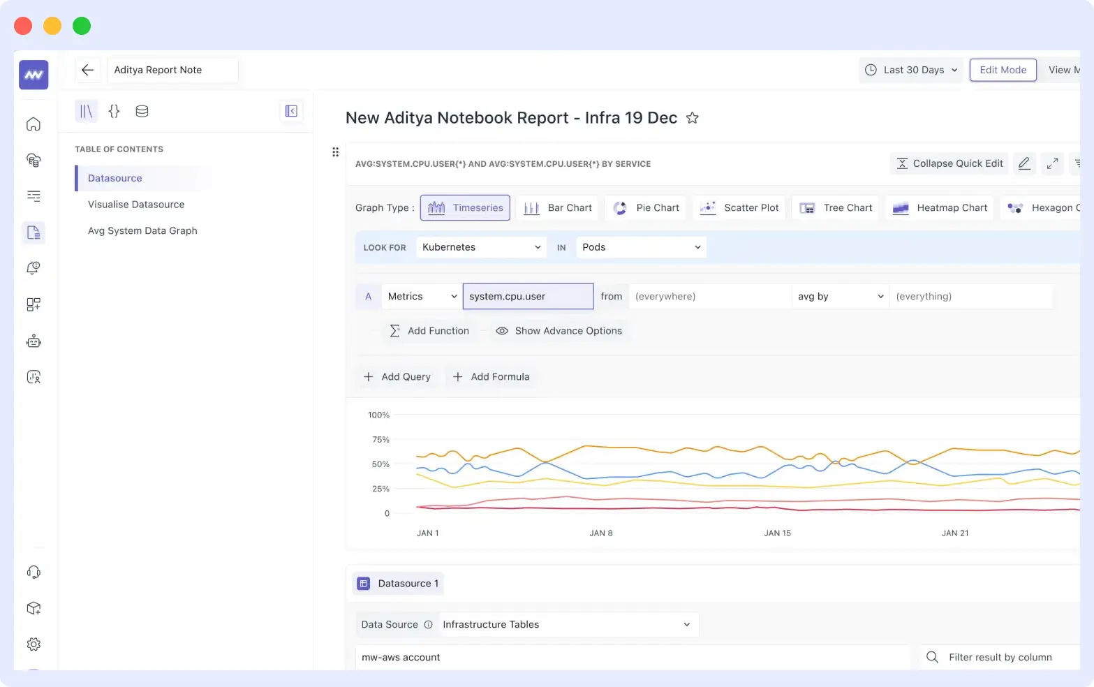Click the Add Formula button

pyautogui.click(x=491, y=376)
